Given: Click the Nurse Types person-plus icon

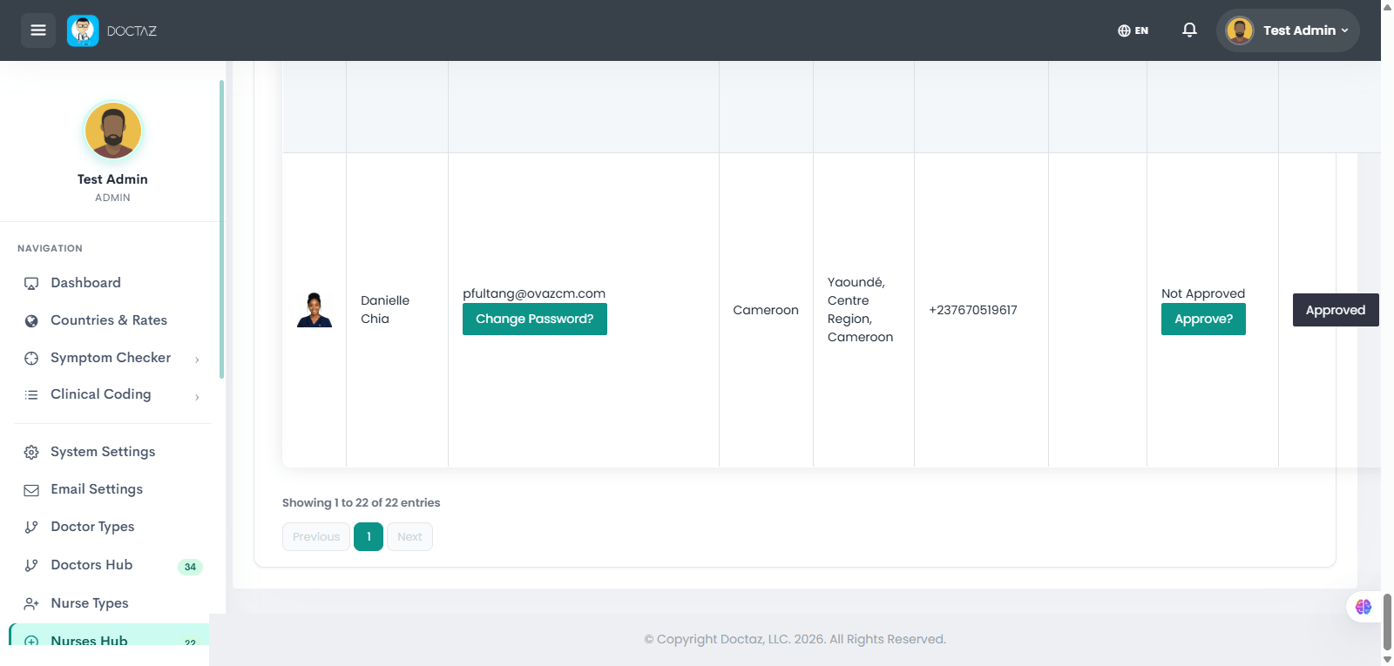Looking at the screenshot, I should [31, 603].
